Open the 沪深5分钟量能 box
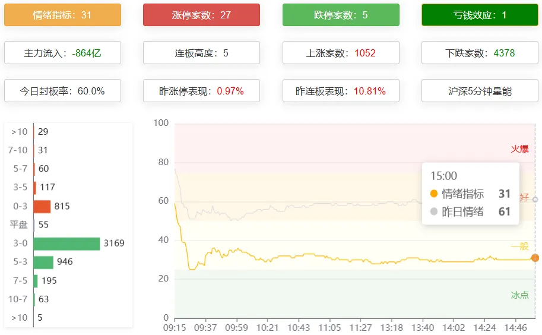This screenshot has height=335, width=542. [x=480, y=91]
